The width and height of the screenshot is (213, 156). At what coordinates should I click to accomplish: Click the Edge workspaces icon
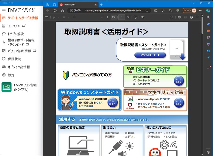point(47,5)
